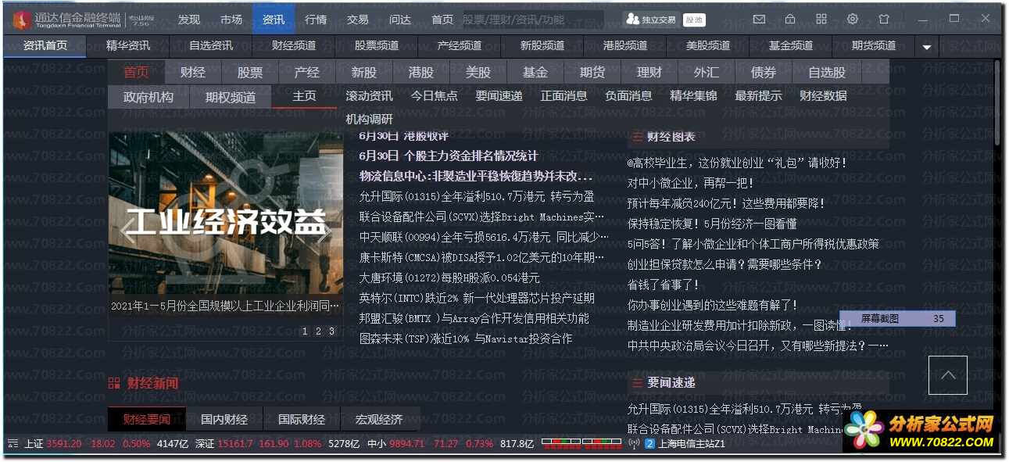Select the 新股 category tab

click(364, 72)
